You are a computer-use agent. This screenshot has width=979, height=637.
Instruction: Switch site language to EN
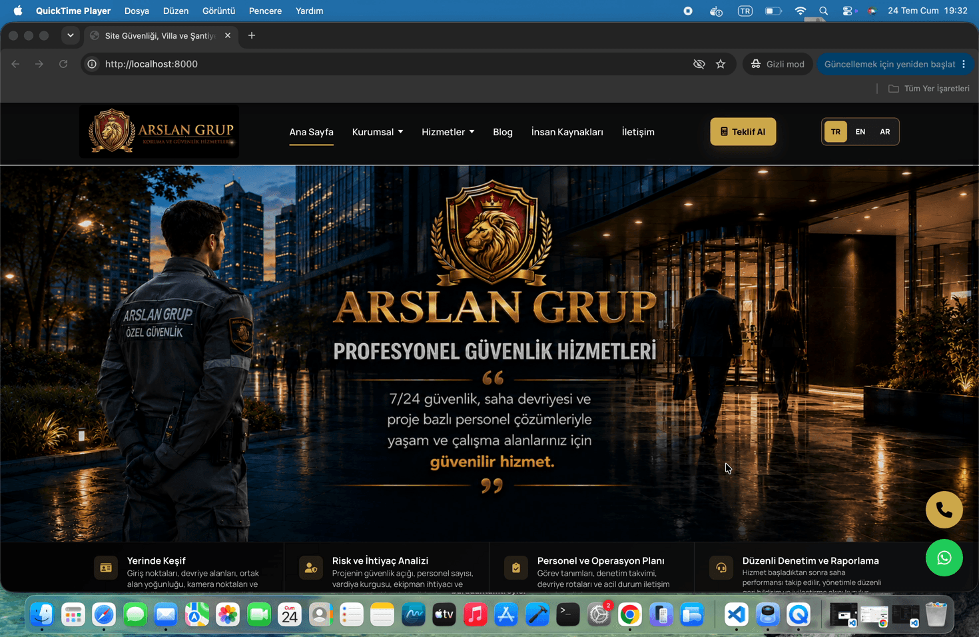coord(860,131)
